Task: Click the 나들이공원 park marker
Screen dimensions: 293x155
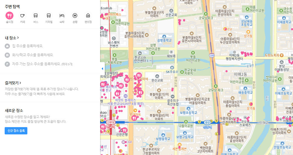Action: click(186, 122)
